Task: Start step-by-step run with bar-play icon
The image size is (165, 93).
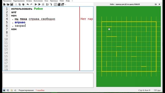Action: click(x=39, y=4)
